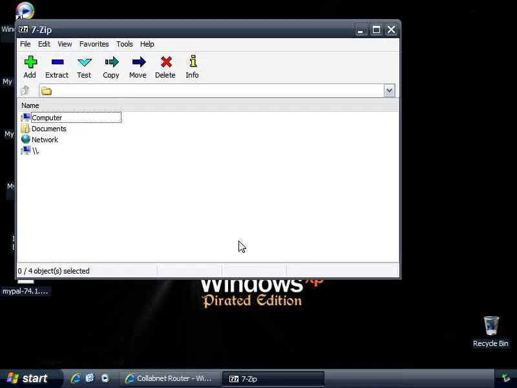This screenshot has height=388, width=517.
Task: Open the Help menu
Action: 147,44
